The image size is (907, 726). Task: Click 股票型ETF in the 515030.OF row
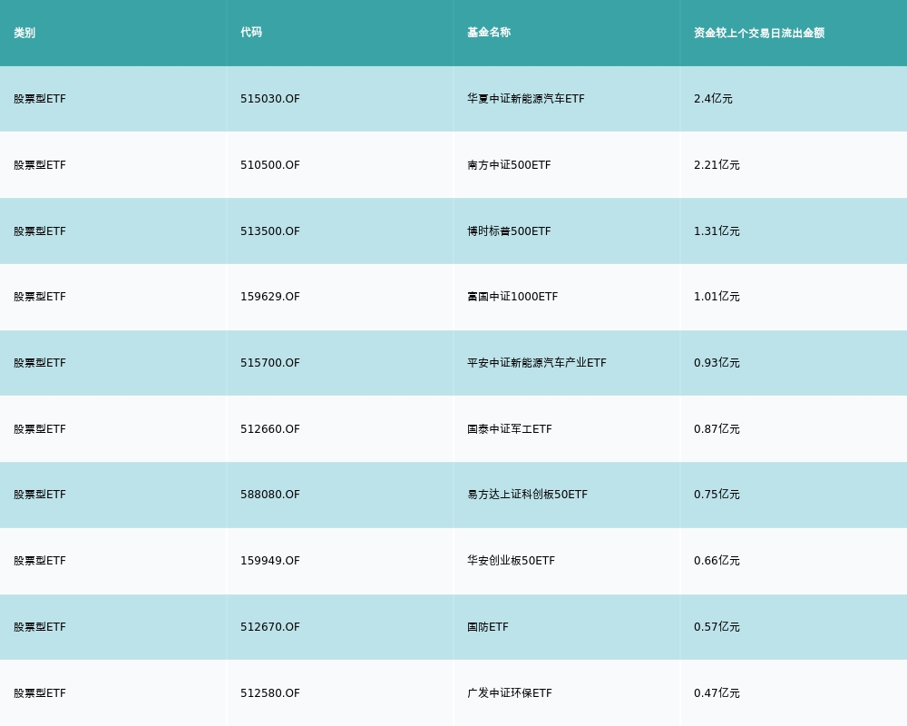[x=40, y=99]
